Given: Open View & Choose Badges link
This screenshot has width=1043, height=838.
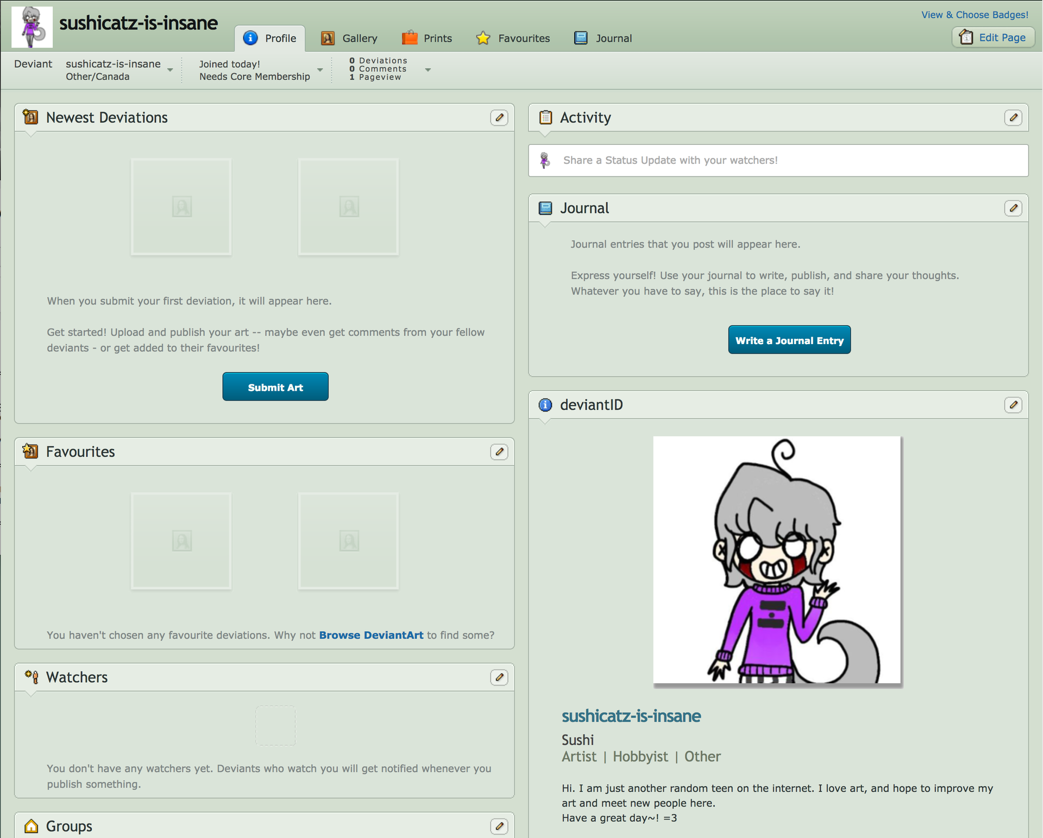Looking at the screenshot, I should coord(975,15).
